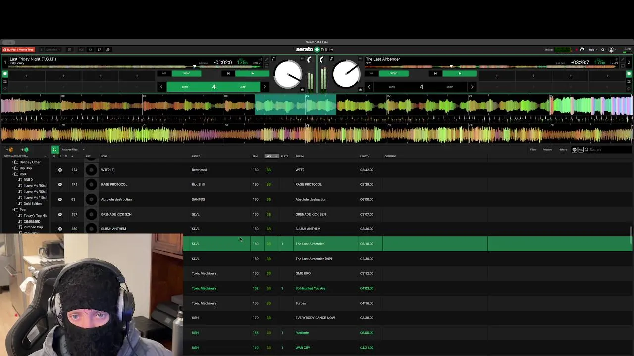Collapse the Pop folder
The height and width of the screenshot is (356, 634).
[x=13, y=210]
